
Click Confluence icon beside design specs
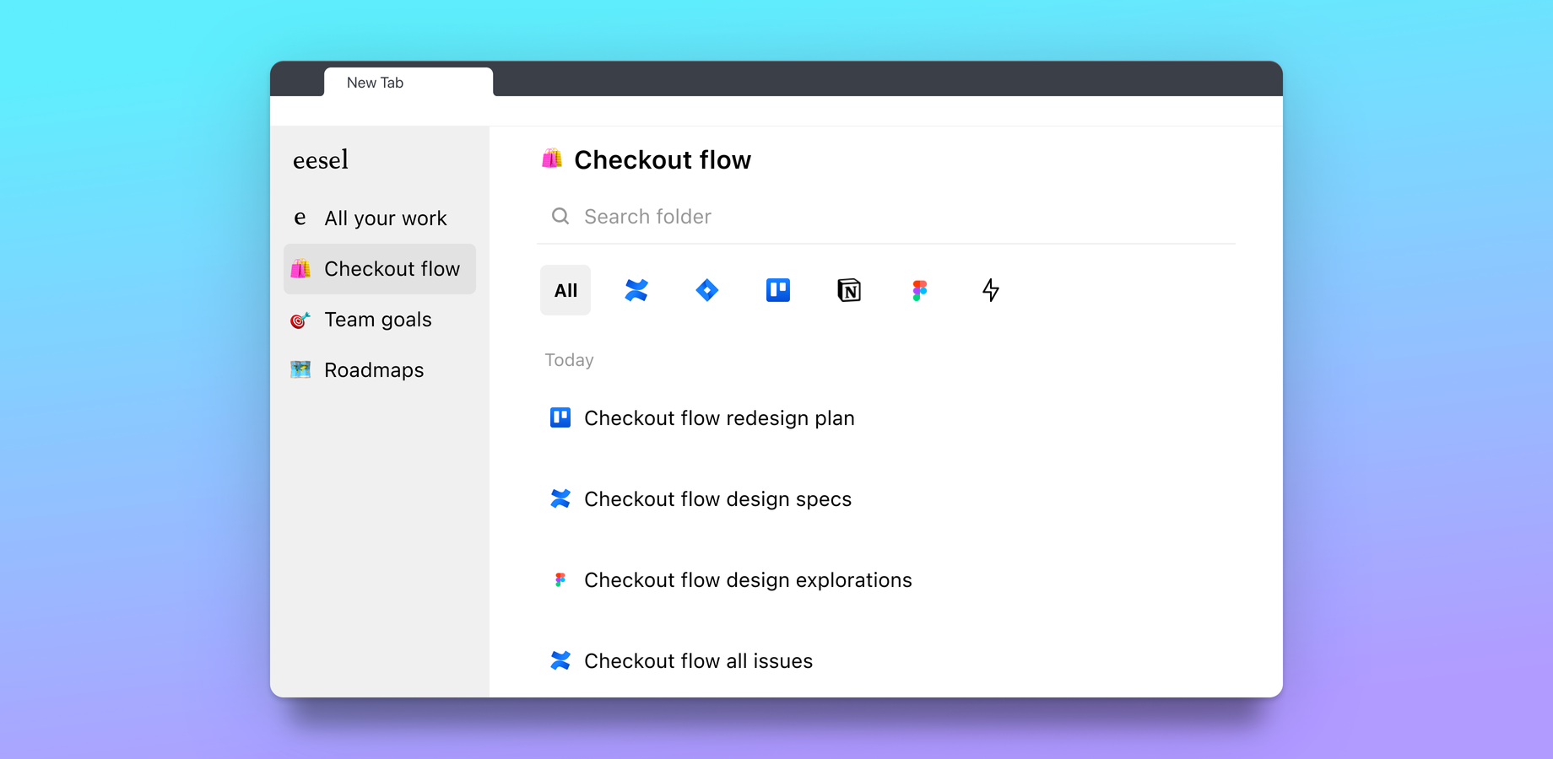point(560,498)
